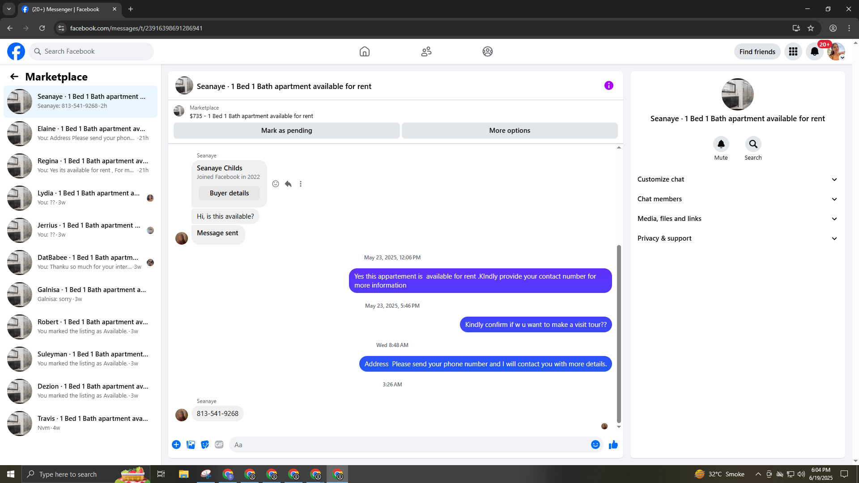Open the browser tab search dropdown
859x483 pixels.
9,9
